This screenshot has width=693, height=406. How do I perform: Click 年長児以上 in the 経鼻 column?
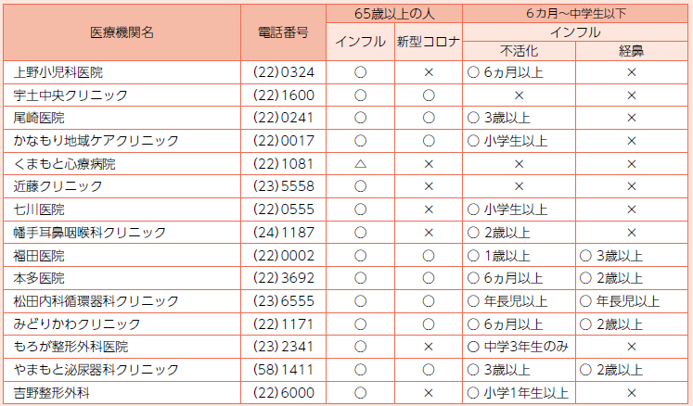tap(625, 301)
